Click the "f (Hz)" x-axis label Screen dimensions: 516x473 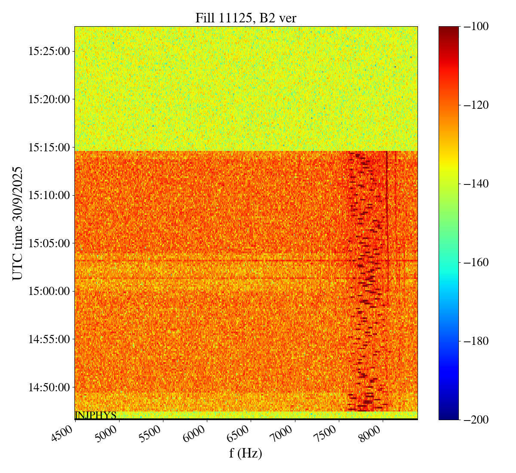point(246,453)
